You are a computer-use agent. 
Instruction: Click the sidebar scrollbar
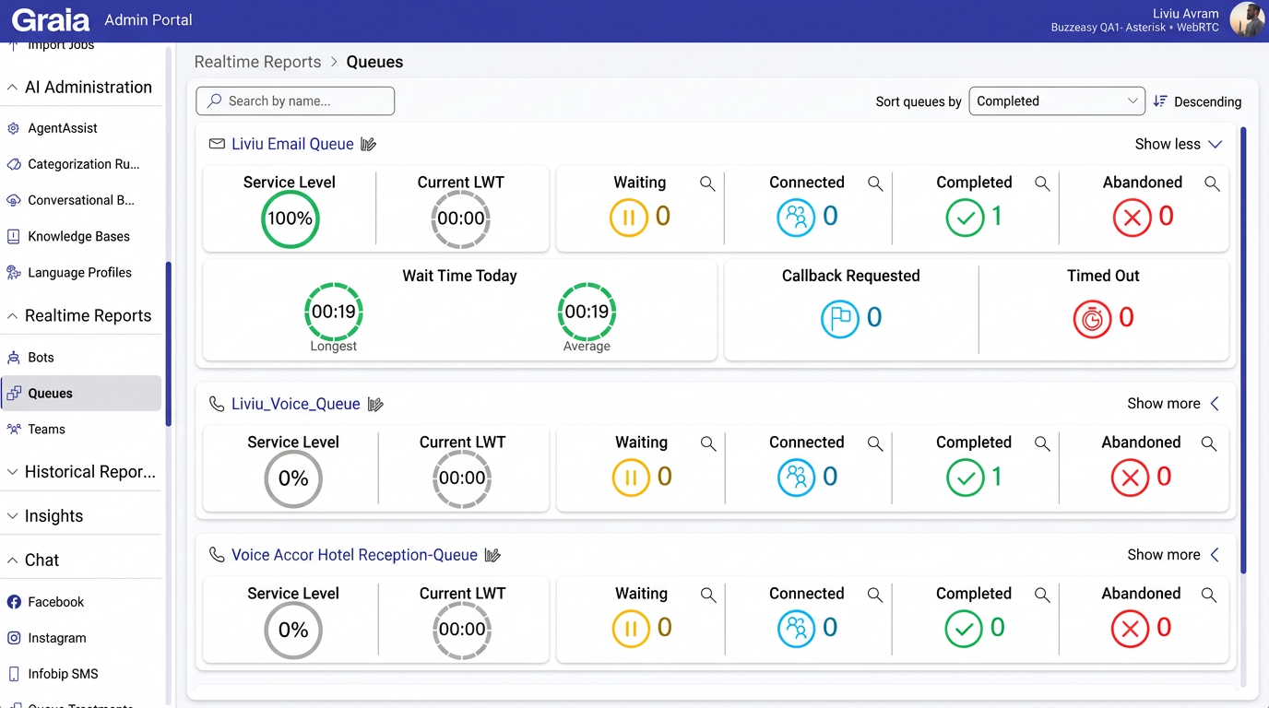click(169, 345)
